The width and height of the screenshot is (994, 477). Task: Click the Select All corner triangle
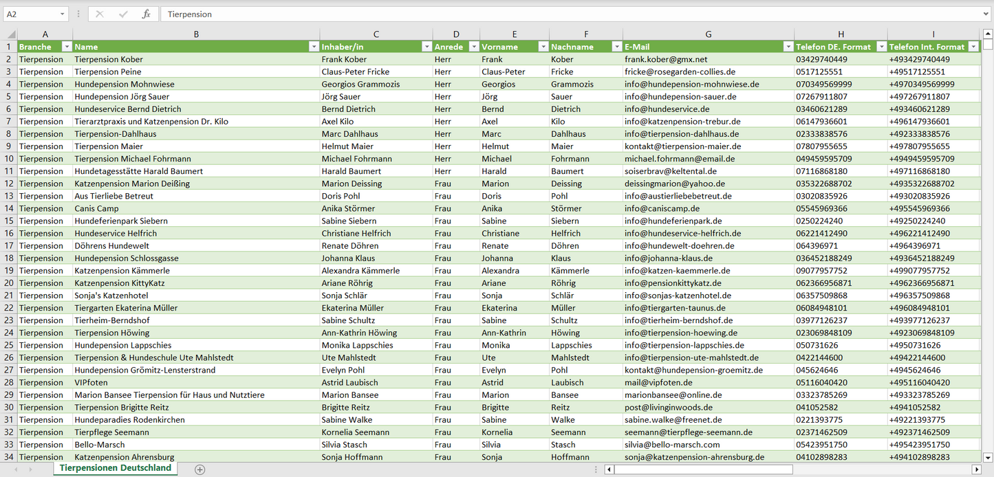click(10, 34)
